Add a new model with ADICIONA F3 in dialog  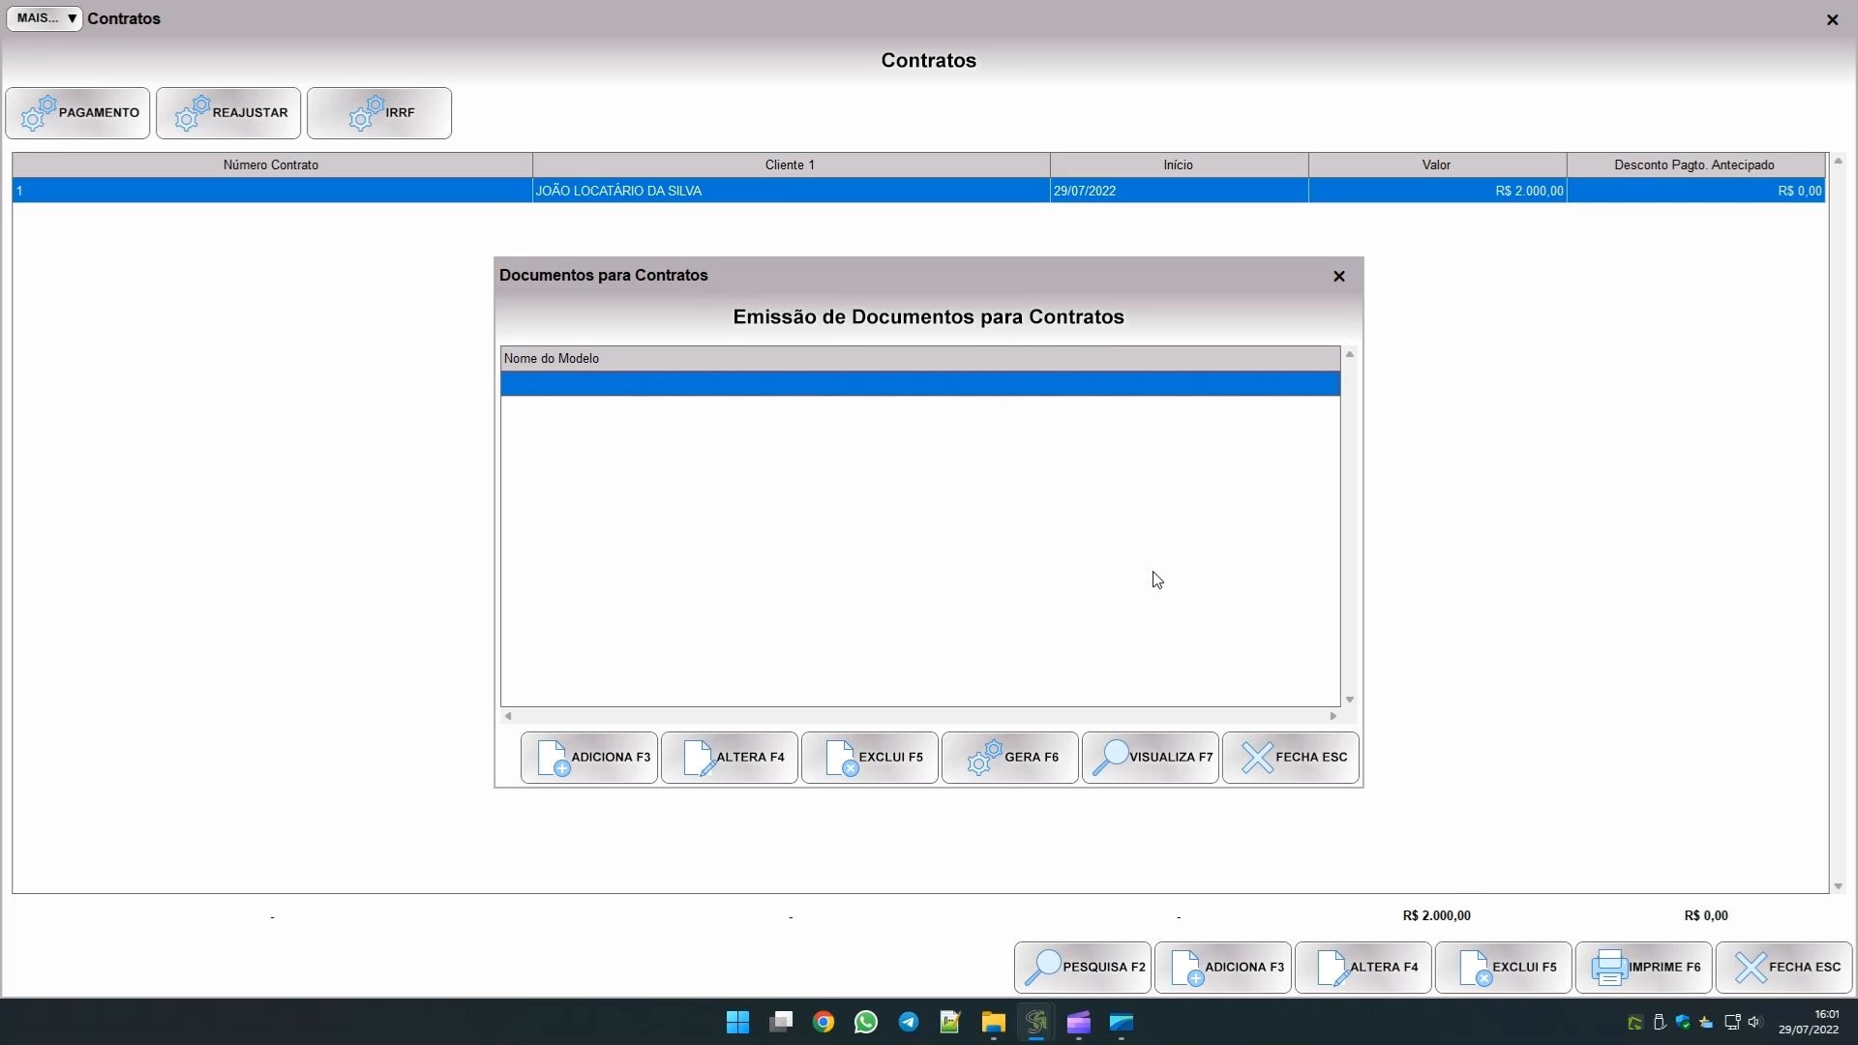coord(588,758)
